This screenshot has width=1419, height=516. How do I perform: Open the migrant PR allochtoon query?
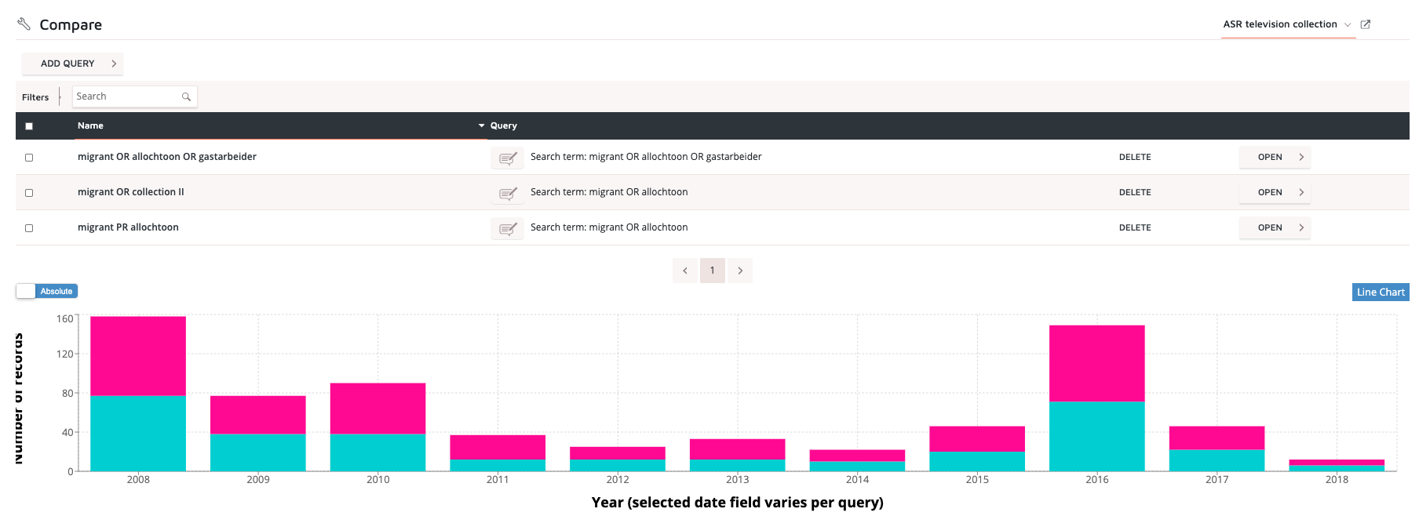1275,227
